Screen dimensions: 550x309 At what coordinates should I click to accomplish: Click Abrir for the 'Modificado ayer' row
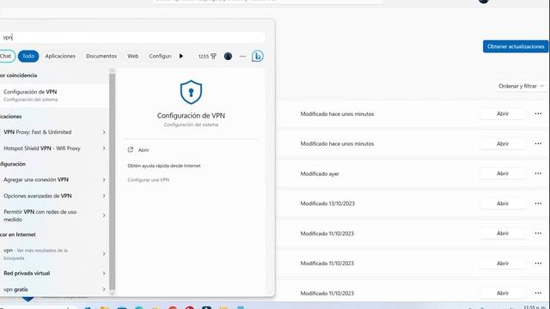point(503,173)
